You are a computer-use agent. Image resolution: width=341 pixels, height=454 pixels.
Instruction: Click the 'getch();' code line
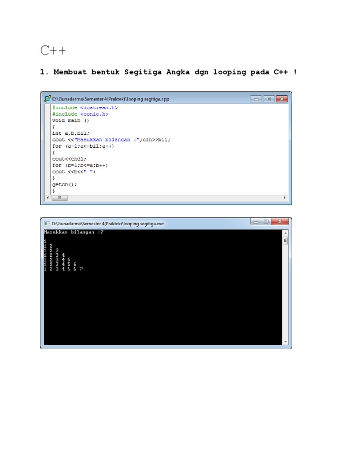point(64,184)
